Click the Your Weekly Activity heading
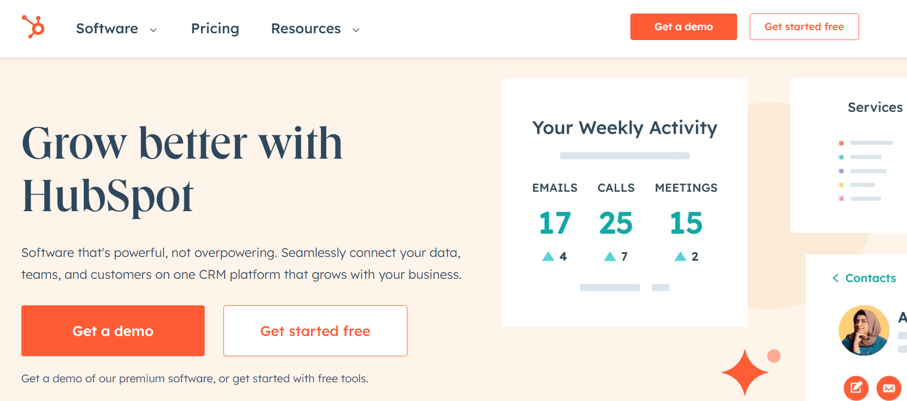907x401 pixels. (625, 128)
